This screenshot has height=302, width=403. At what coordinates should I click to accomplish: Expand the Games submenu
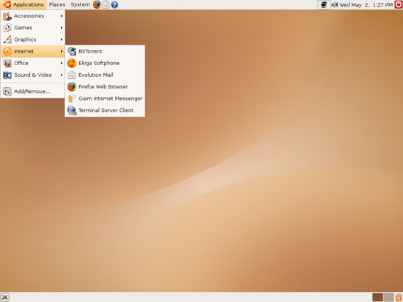point(33,28)
